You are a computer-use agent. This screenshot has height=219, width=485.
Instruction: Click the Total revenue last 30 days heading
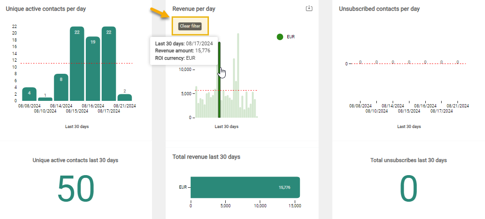[206, 157]
